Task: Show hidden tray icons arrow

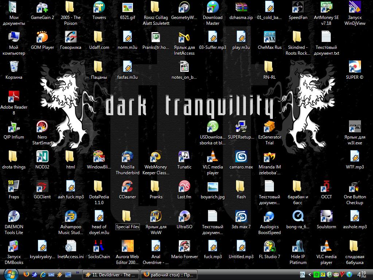Action: click(x=310, y=275)
